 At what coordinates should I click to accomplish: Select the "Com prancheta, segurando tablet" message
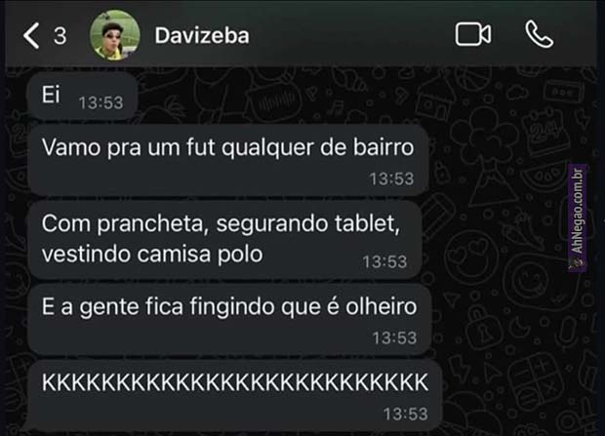point(225,239)
